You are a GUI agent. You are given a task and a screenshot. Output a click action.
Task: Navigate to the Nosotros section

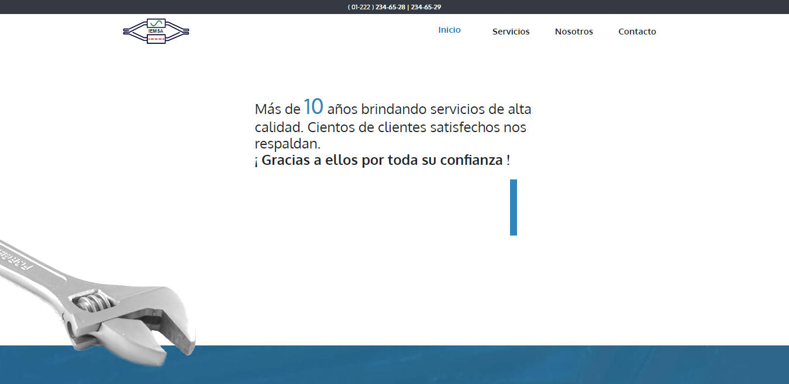(x=574, y=32)
